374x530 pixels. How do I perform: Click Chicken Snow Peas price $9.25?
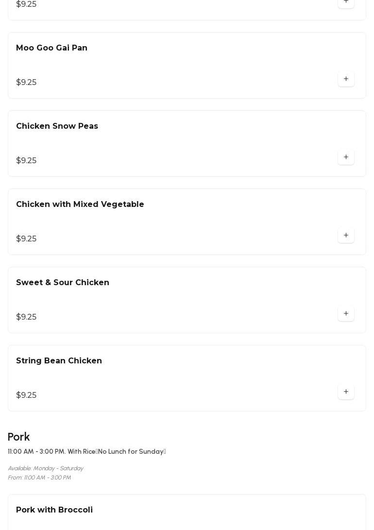click(26, 161)
